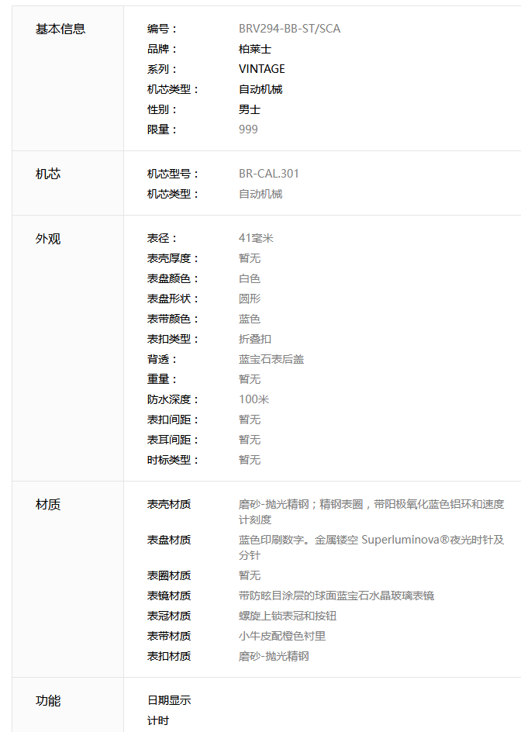Image resolution: width=521 pixels, height=732 pixels.
Task: Click the 表带颜色 label
Action: tap(173, 319)
